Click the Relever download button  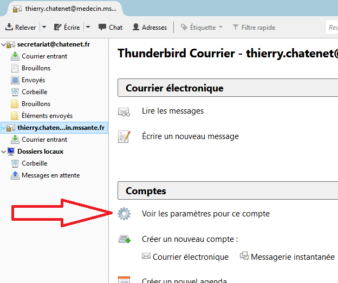[x=21, y=28]
